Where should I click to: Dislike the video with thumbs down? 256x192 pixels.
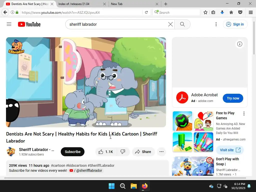click(123, 152)
